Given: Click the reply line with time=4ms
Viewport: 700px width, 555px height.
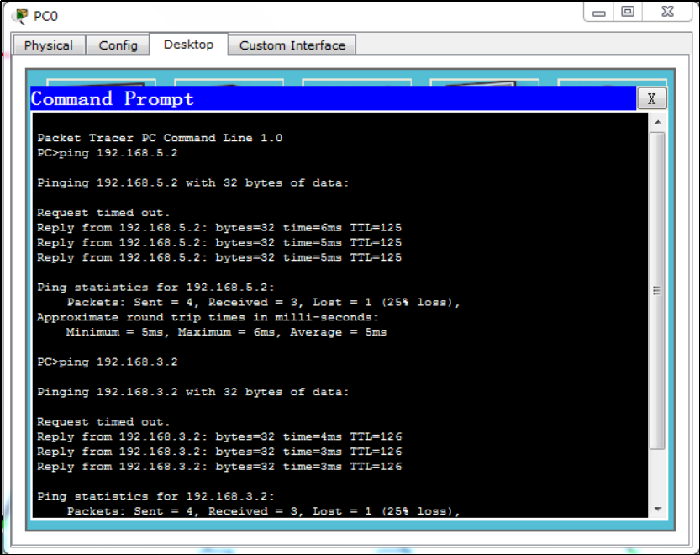Looking at the screenshot, I should coord(219,436).
